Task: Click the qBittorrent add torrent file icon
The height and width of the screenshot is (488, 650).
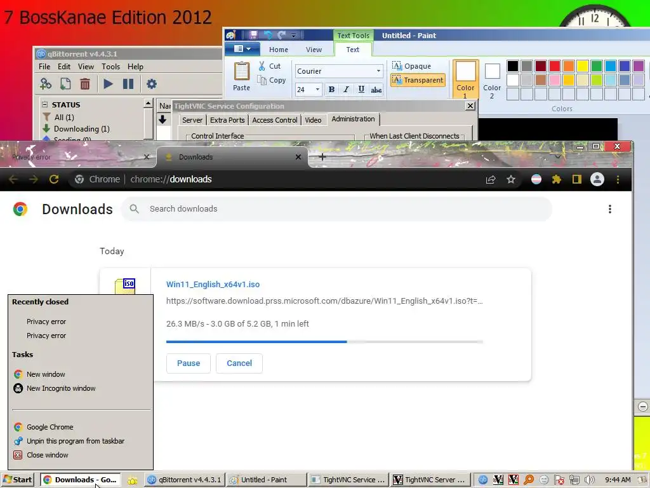Action: [x=65, y=84]
